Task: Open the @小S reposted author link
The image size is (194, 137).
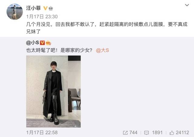Action: pos(33,43)
